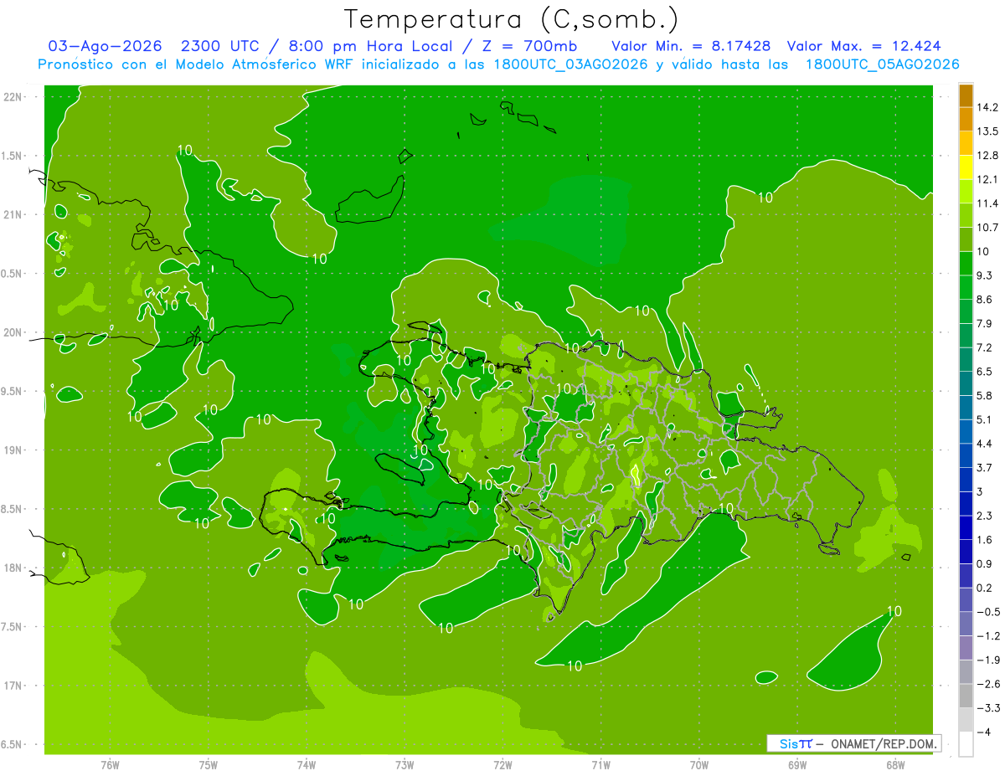Click the '76W' longitude label
Image resolution: width=1005 pixels, height=776 pixels.
point(110,764)
